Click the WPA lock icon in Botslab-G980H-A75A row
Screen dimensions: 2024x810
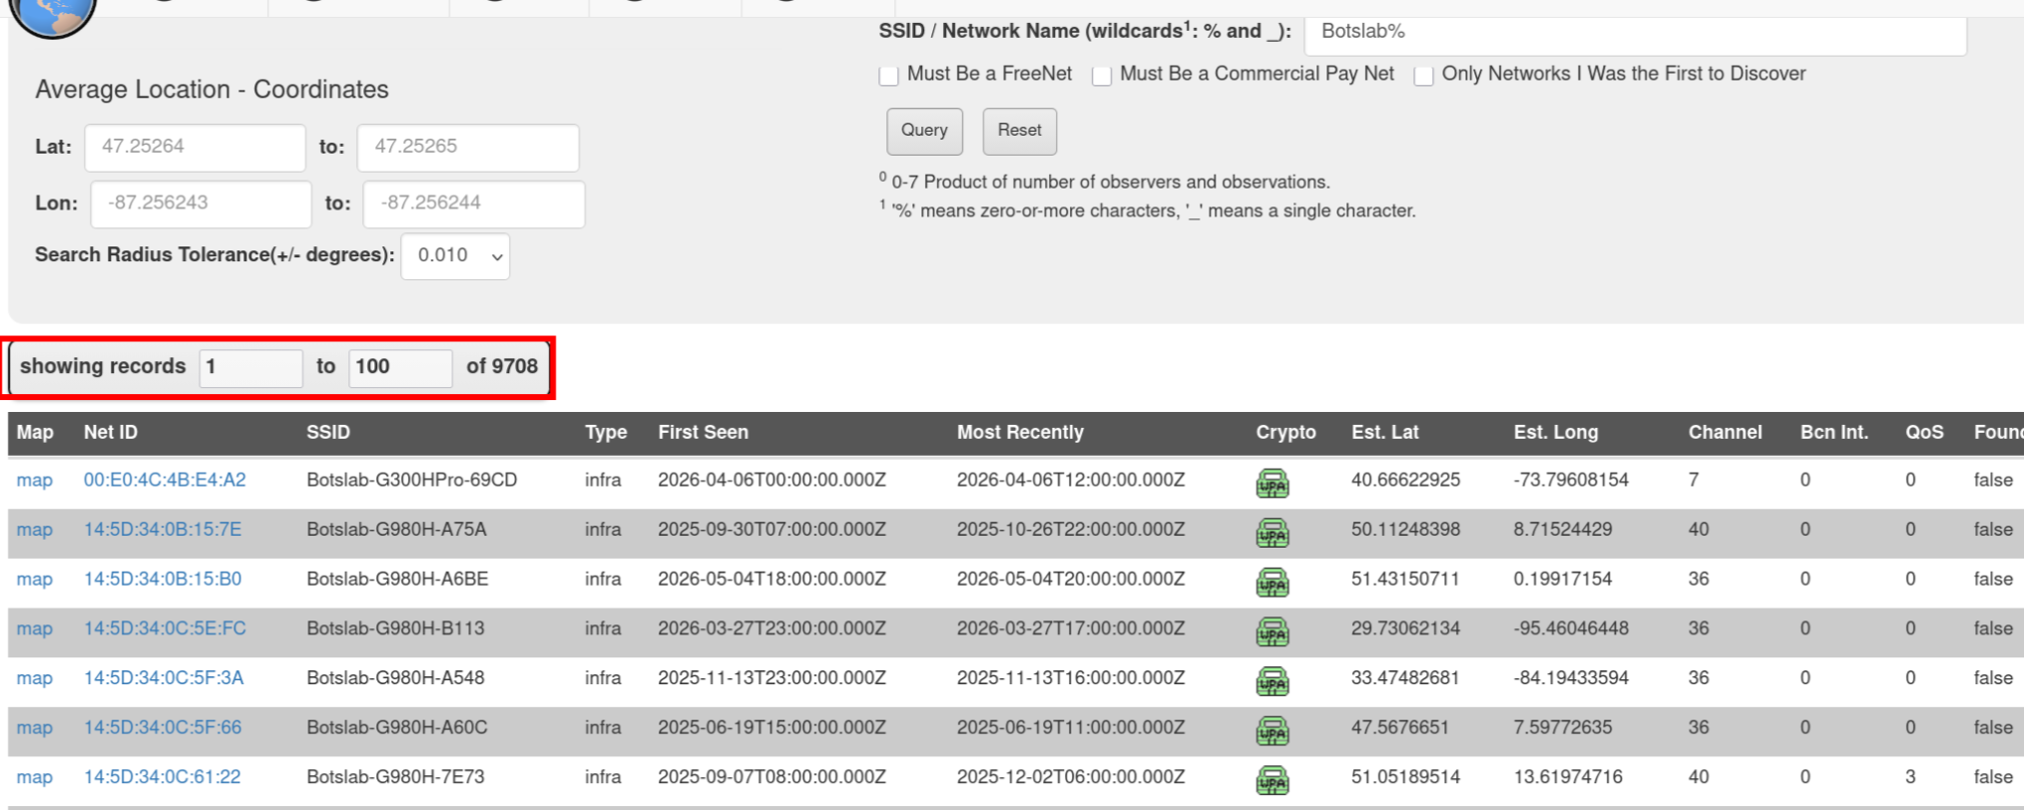tap(1271, 533)
